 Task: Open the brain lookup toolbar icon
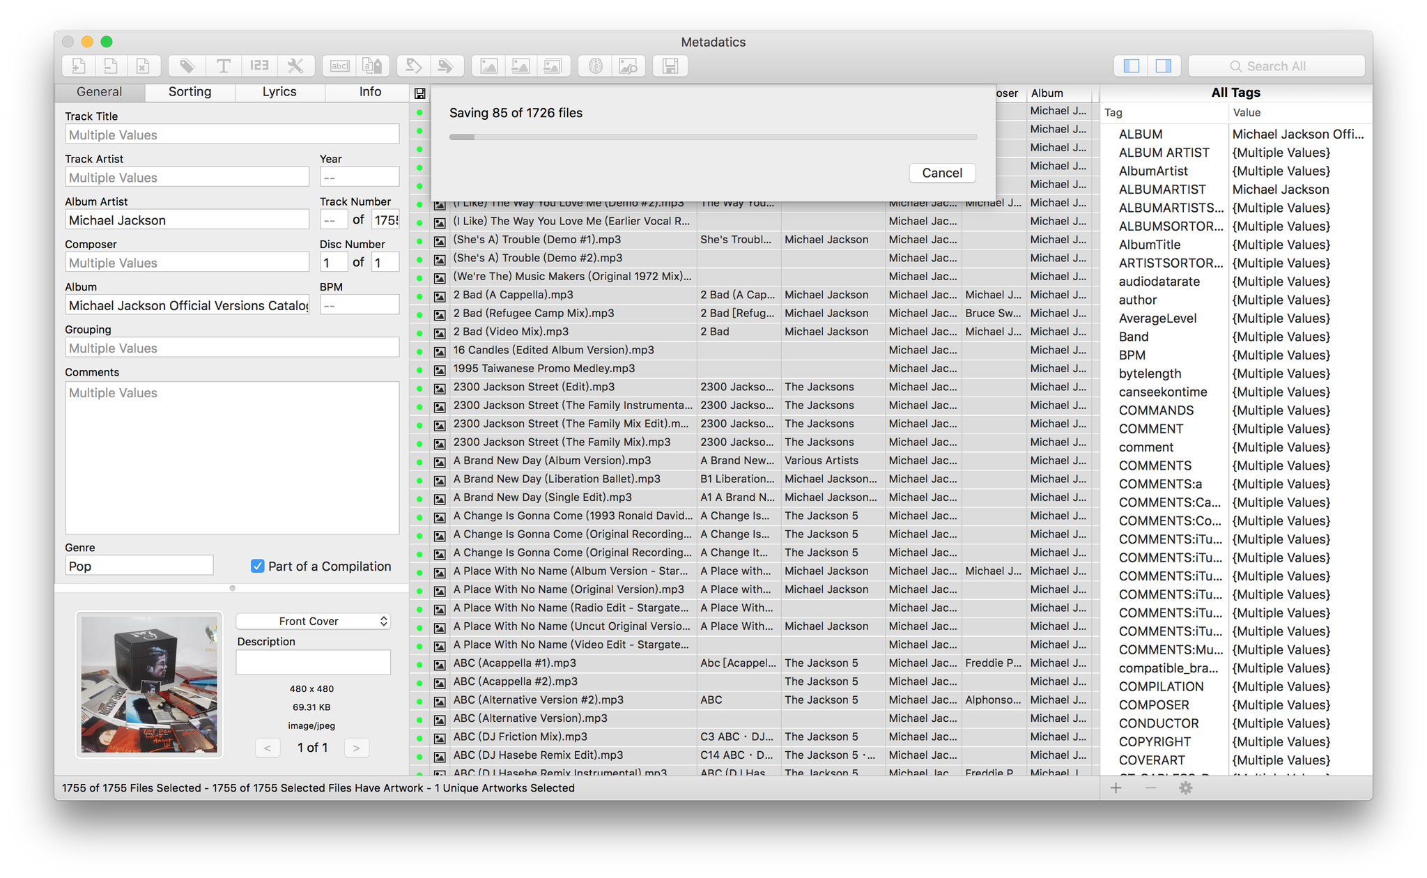coord(596,66)
